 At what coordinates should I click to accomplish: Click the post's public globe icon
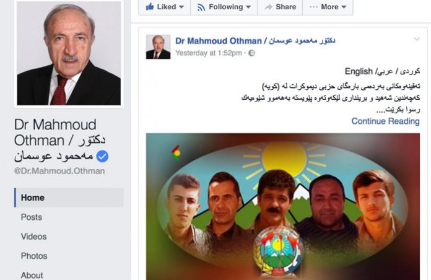[251, 53]
